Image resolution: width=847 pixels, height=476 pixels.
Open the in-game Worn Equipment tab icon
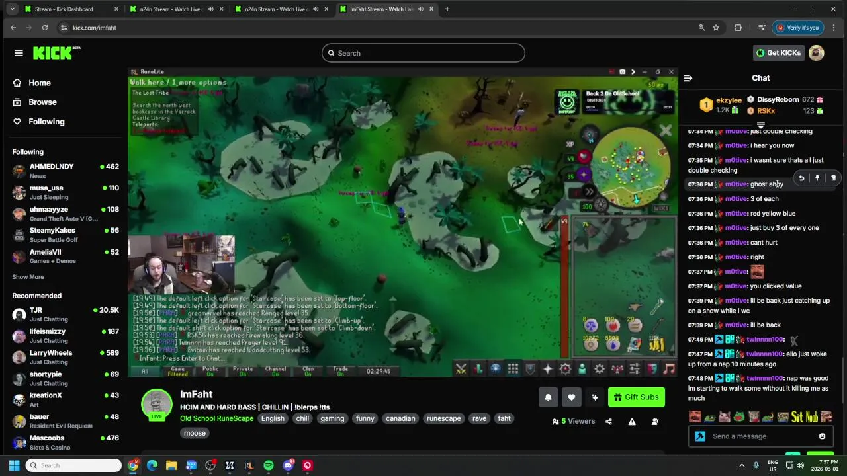[530, 369]
